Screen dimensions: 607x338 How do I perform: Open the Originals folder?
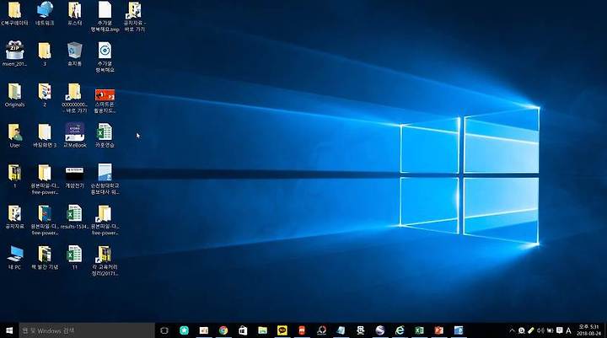pyautogui.click(x=14, y=95)
